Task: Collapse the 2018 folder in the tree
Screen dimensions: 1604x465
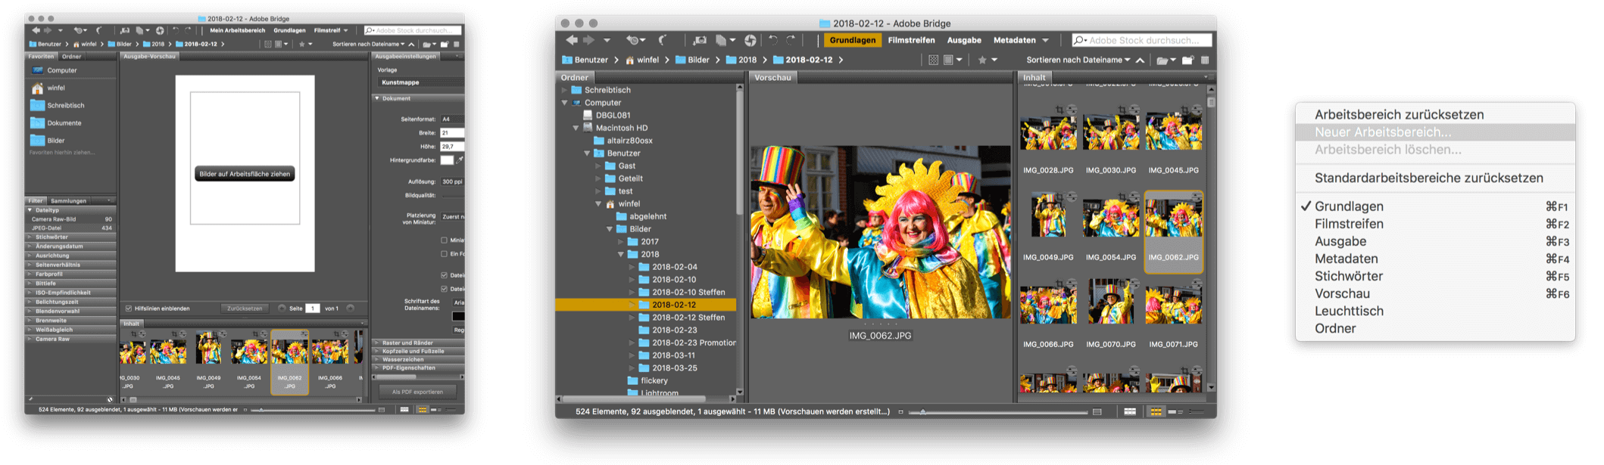Action: tap(622, 255)
